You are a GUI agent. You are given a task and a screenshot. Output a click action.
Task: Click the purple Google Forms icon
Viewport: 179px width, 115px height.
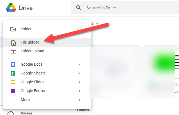click(13, 91)
